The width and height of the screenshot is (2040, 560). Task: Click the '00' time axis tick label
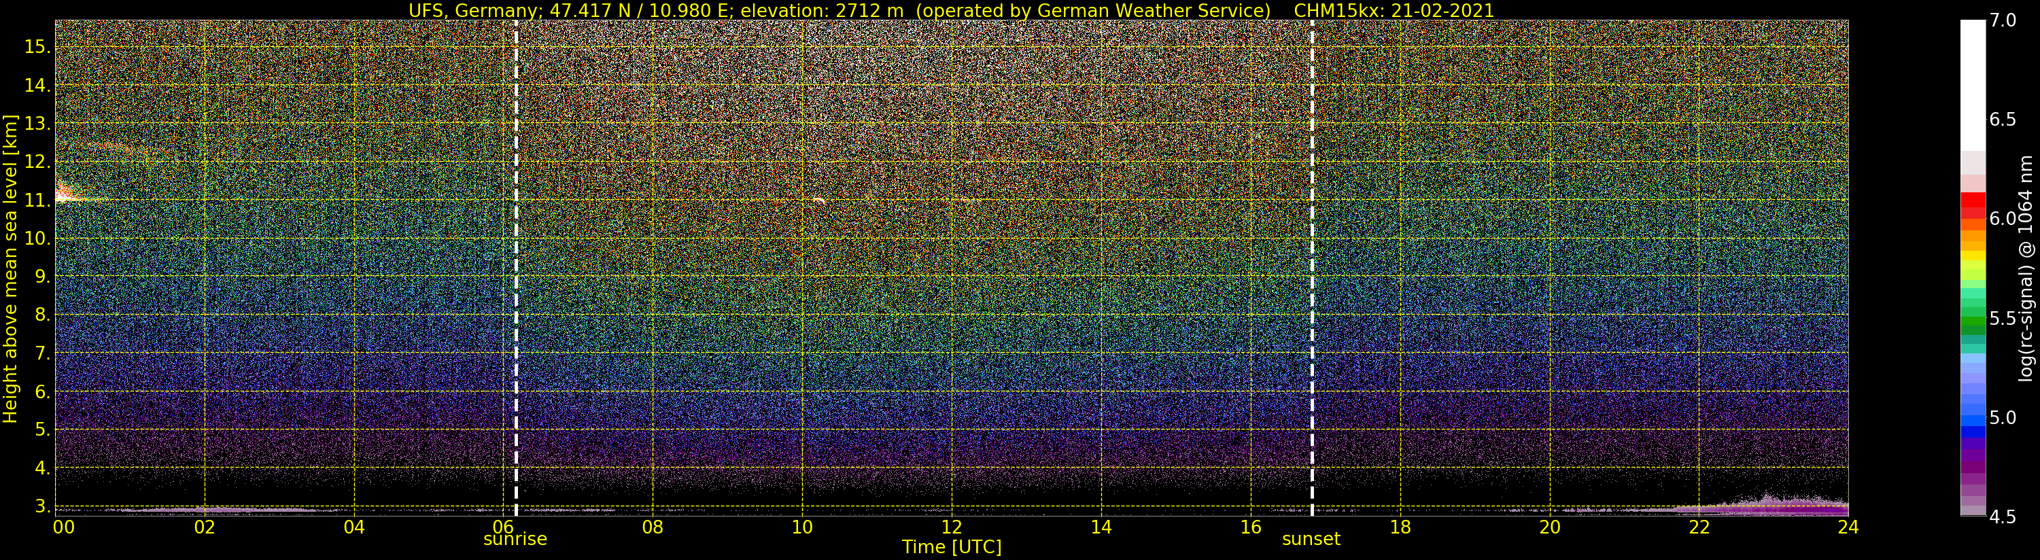(63, 527)
